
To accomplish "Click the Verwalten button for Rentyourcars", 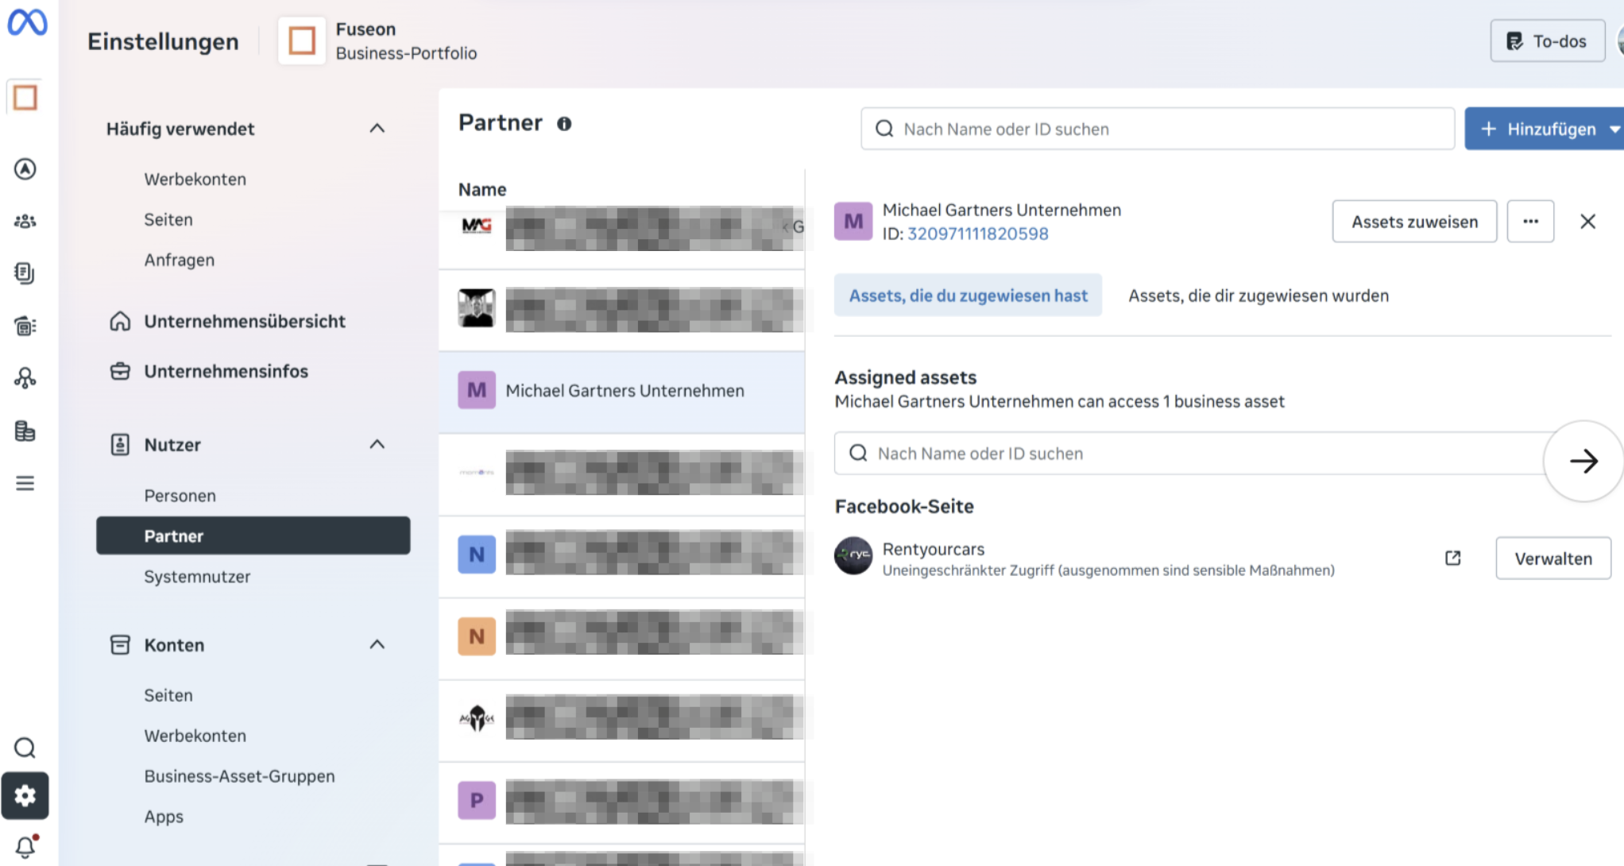I will (x=1553, y=559).
